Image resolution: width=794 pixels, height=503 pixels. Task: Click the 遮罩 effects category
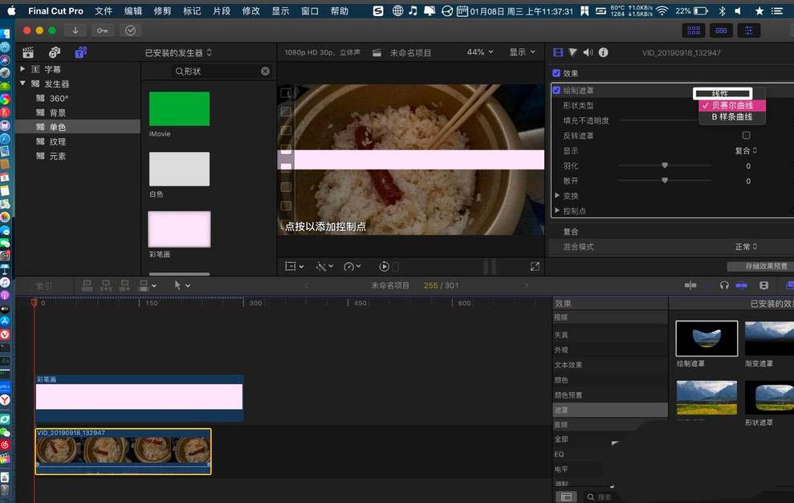[609, 410]
